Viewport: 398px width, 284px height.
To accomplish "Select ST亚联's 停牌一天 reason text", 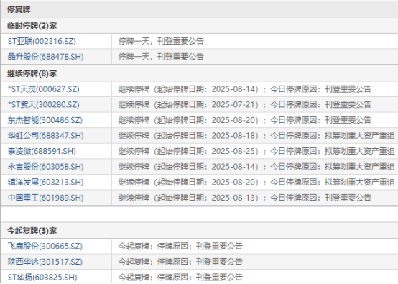I will (161, 41).
